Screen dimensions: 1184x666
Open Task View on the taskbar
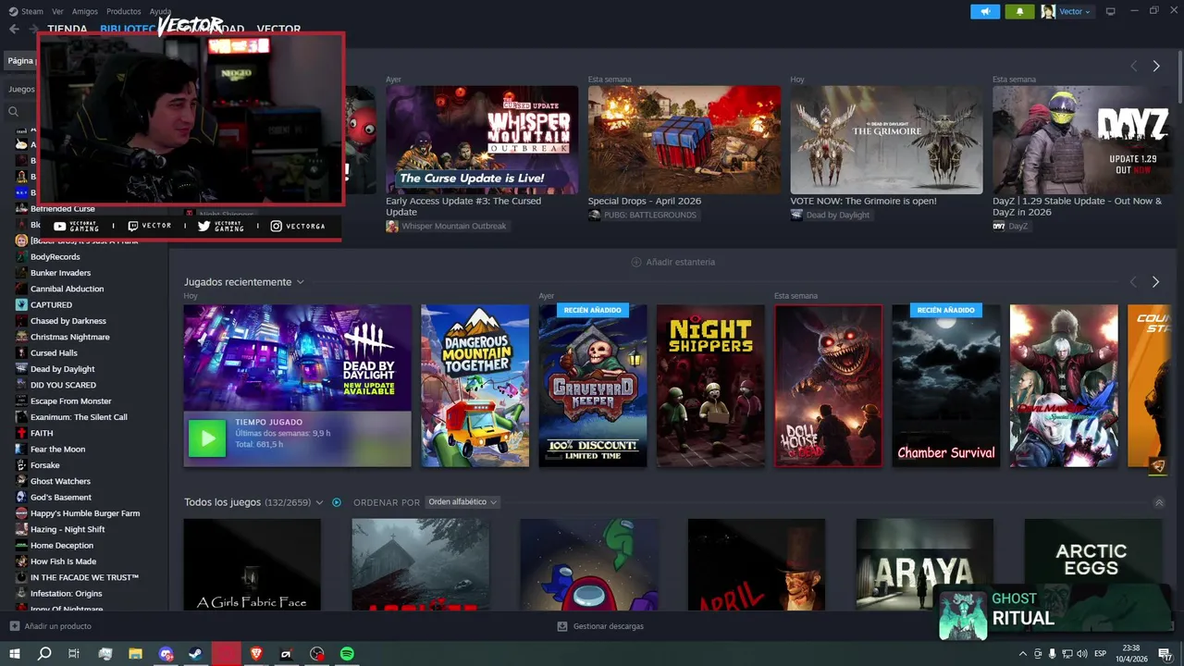tap(74, 654)
